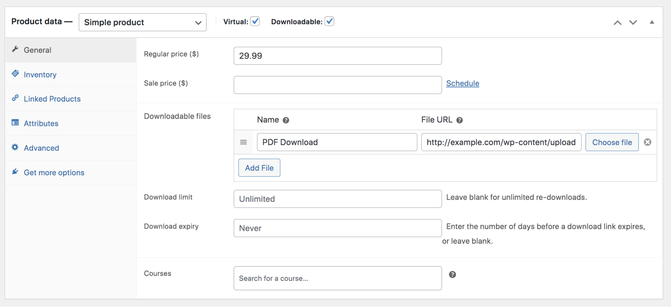
Task: Collapse the Product data panel
Action: coord(652,22)
